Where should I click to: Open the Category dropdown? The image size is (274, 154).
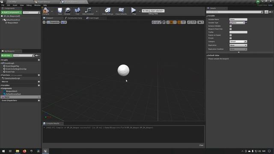[x=238, y=41]
